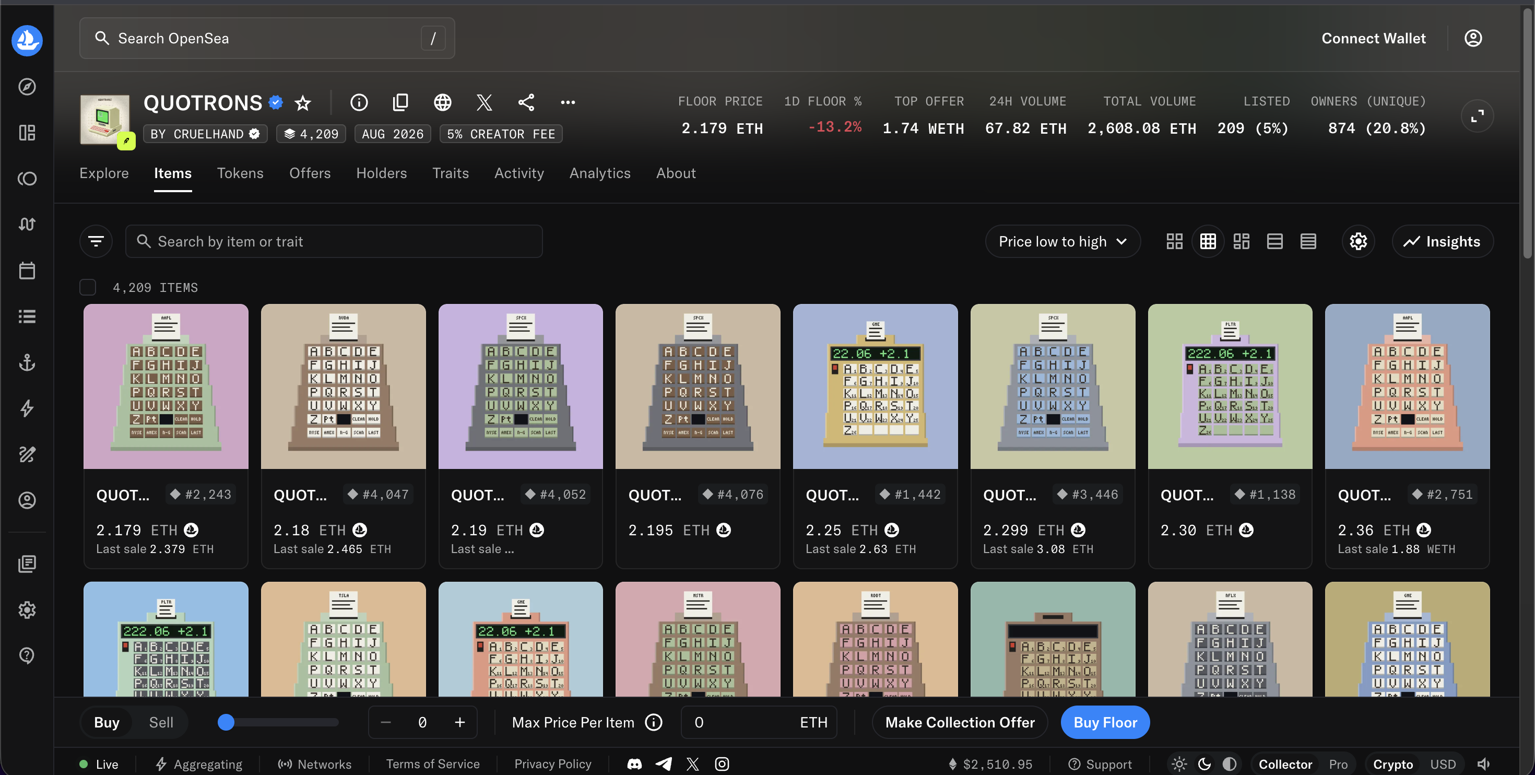Open the Telegram link in footer
Image resolution: width=1535 pixels, height=775 pixels.
[664, 764]
